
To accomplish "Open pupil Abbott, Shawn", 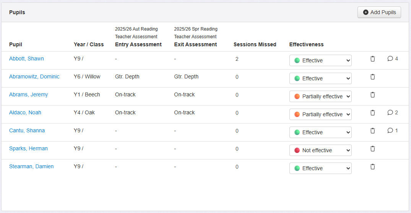I will tap(26, 59).
